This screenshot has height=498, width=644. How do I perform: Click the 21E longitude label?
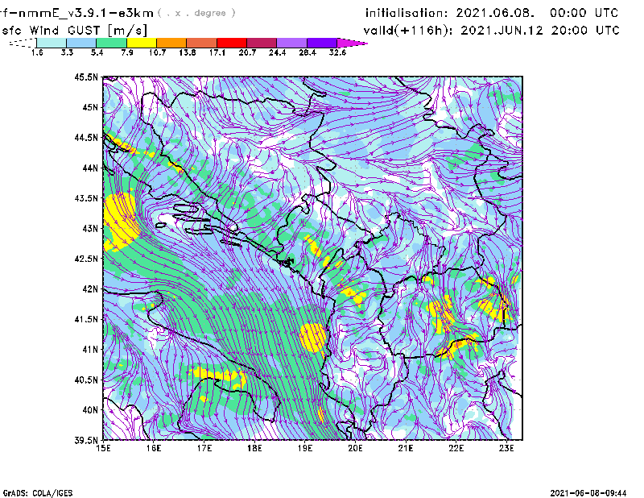[406, 448]
